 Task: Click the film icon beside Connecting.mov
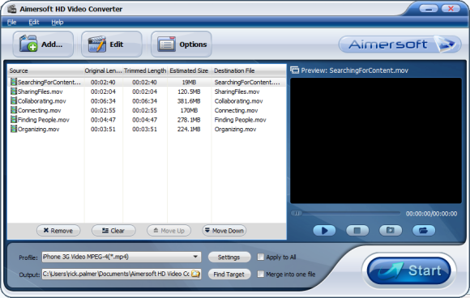[14, 110]
